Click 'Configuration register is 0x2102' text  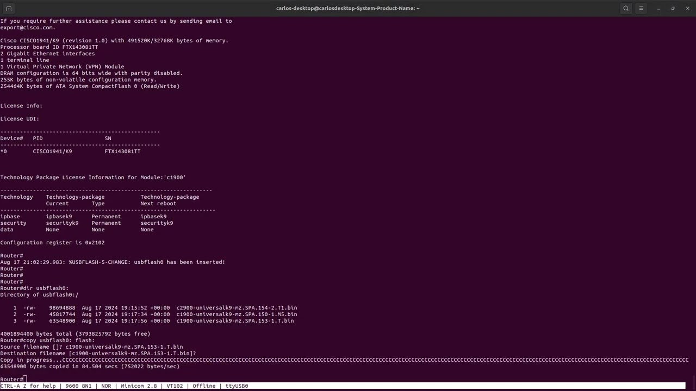tap(52, 243)
